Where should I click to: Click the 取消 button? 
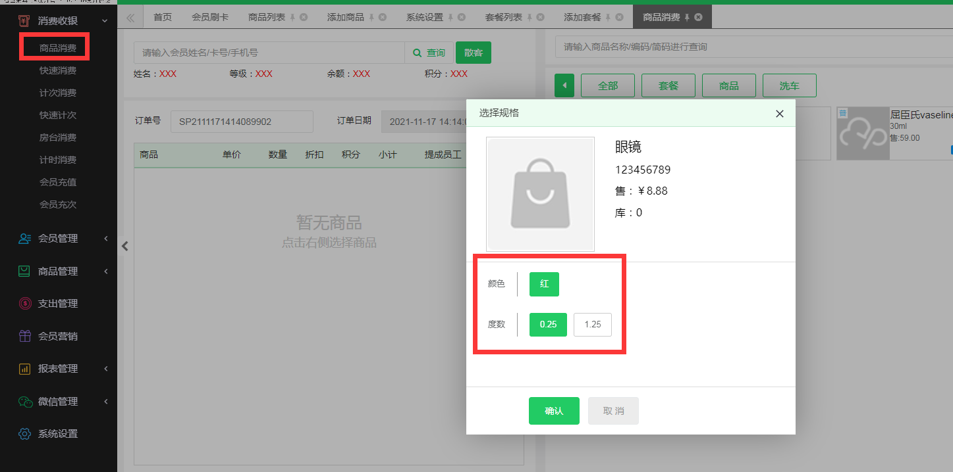pos(613,411)
